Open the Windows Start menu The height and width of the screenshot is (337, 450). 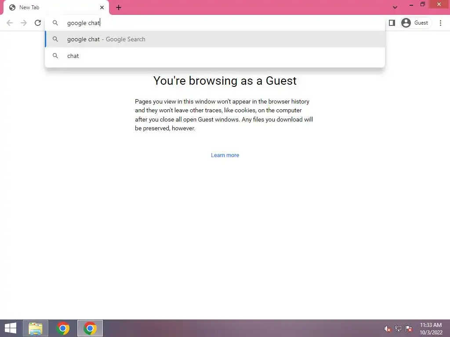point(11,328)
